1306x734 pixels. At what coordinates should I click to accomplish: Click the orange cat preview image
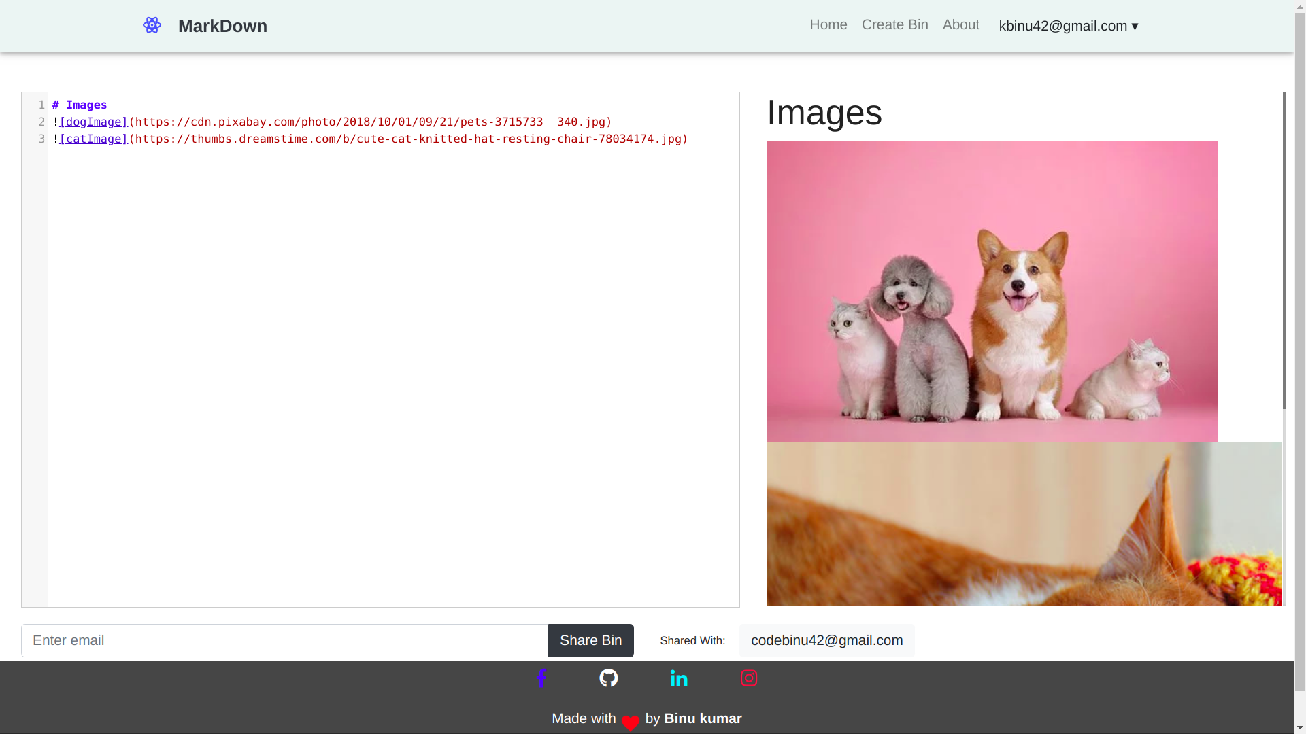click(x=1024, y=523)
